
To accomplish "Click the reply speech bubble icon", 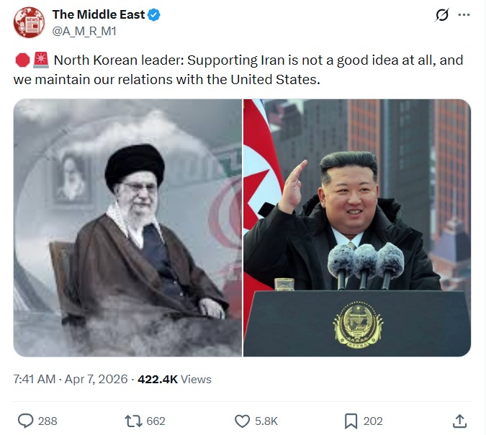I will 25,421.
